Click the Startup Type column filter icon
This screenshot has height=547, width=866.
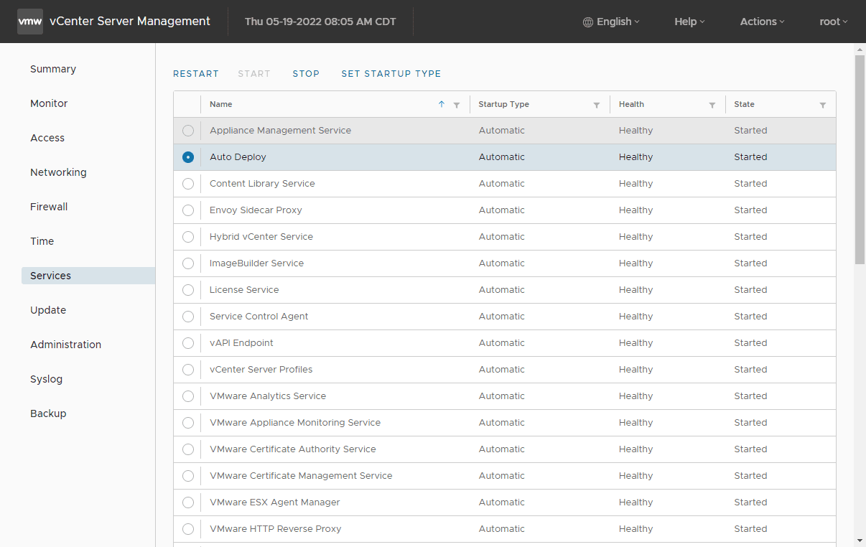coord(597,105)
